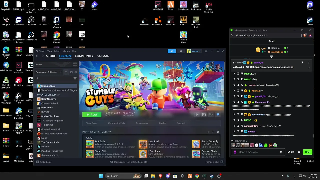Open Friends & Chat in Steam
Viewport: 320px width, 180px height.
point(214,162)
